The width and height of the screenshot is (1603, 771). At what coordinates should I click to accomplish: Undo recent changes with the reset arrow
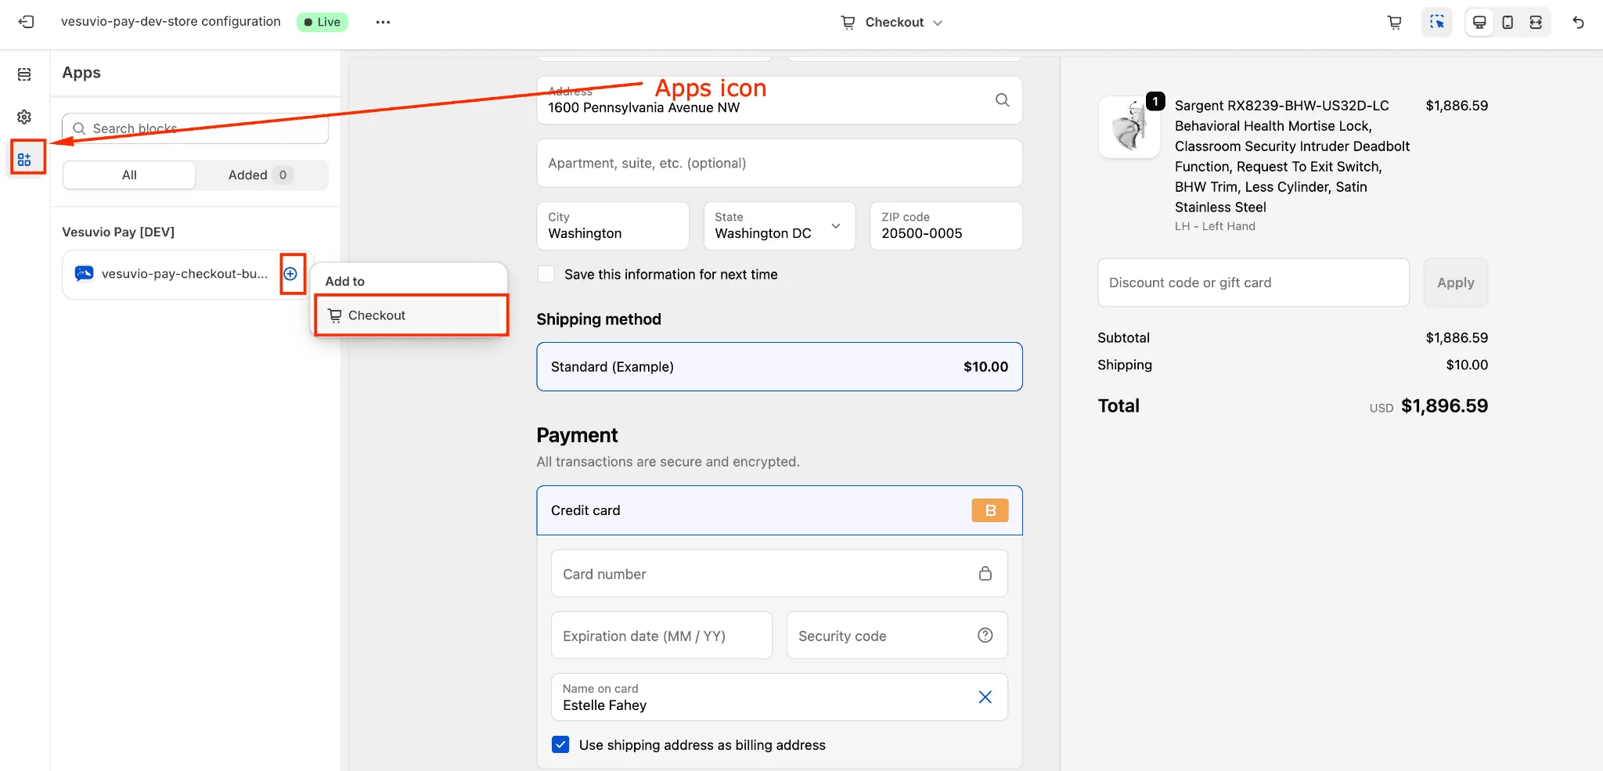[1578, 22]
